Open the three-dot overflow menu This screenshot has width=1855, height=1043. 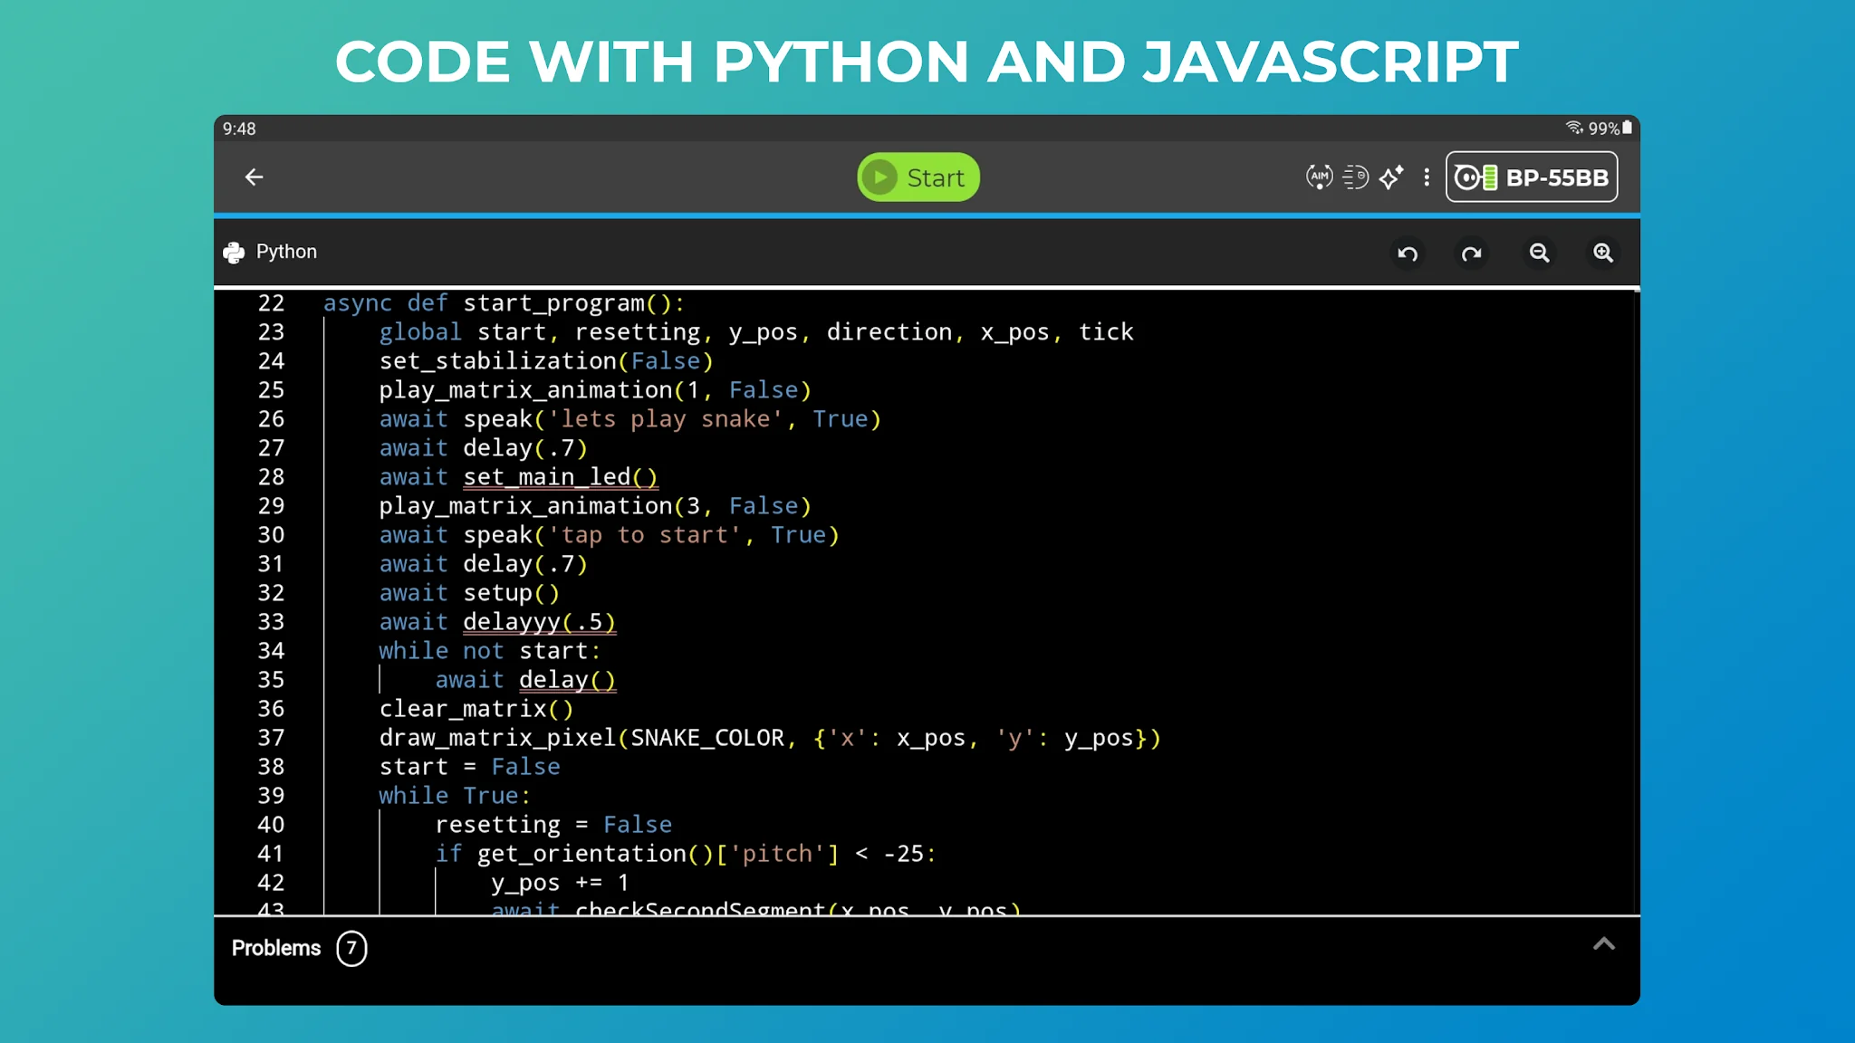point(1427,177)
